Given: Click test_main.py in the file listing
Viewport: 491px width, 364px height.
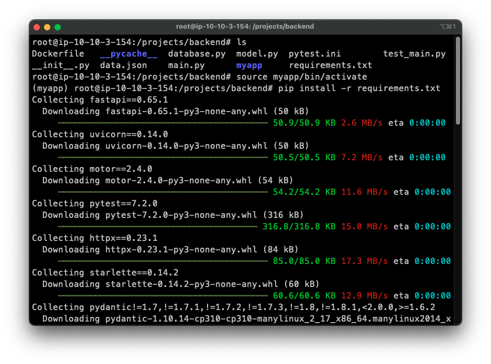Looking at the screenshot, I should pos(414,54).
